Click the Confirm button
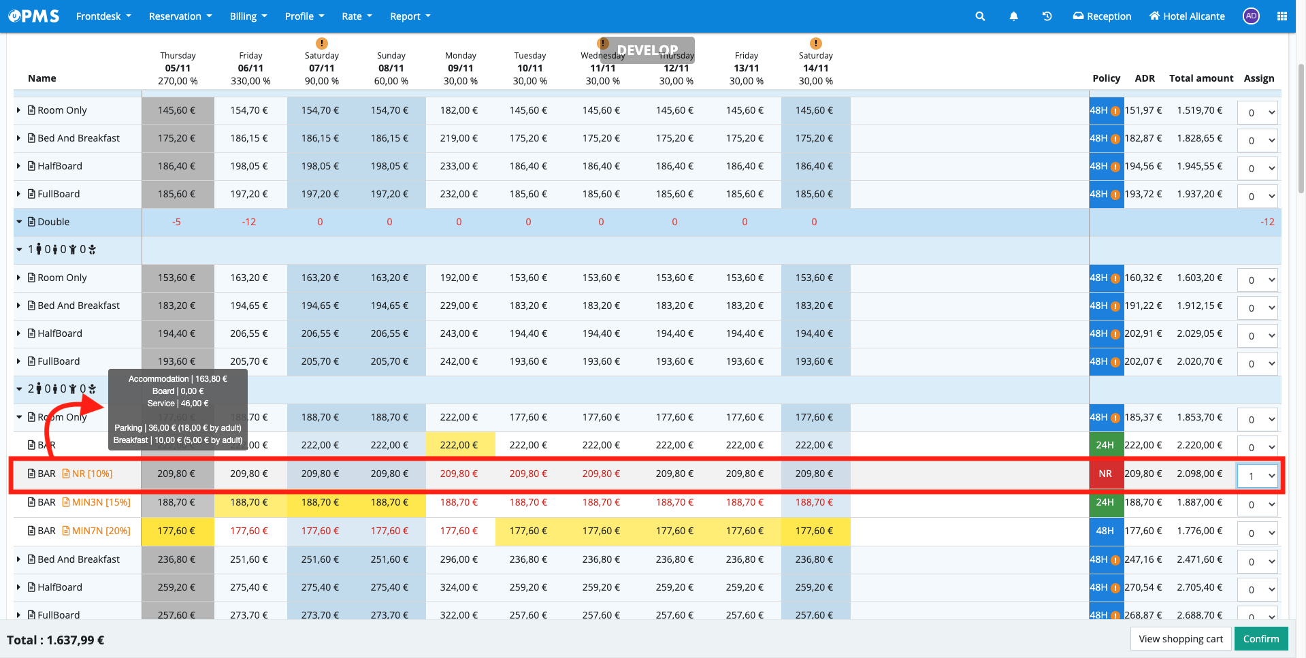 [1260, 639]
